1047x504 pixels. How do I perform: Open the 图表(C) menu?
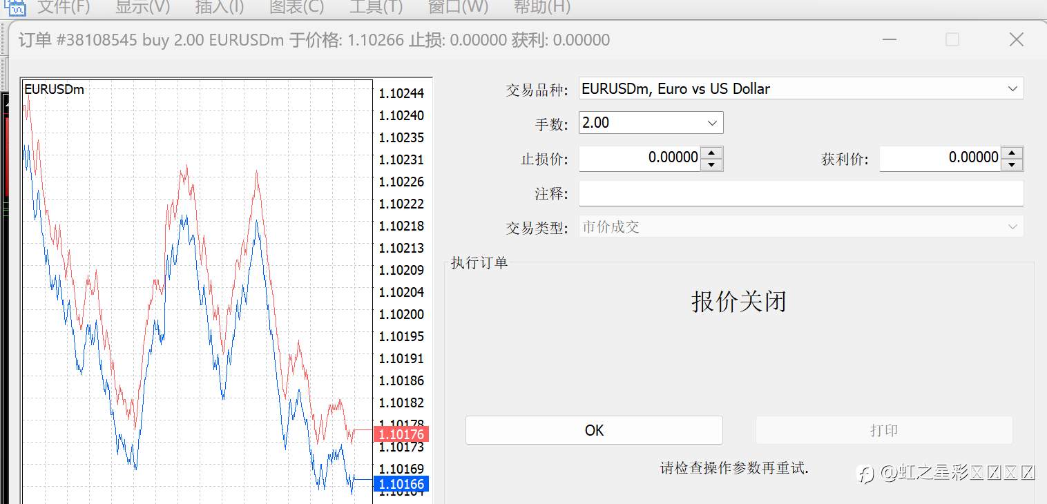pos(296,7)
